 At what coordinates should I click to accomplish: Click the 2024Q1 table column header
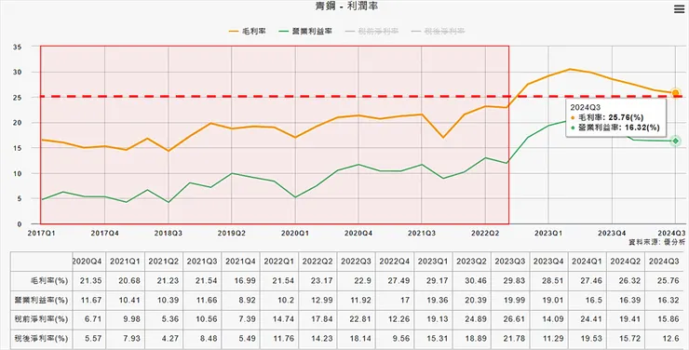(588, 262)
